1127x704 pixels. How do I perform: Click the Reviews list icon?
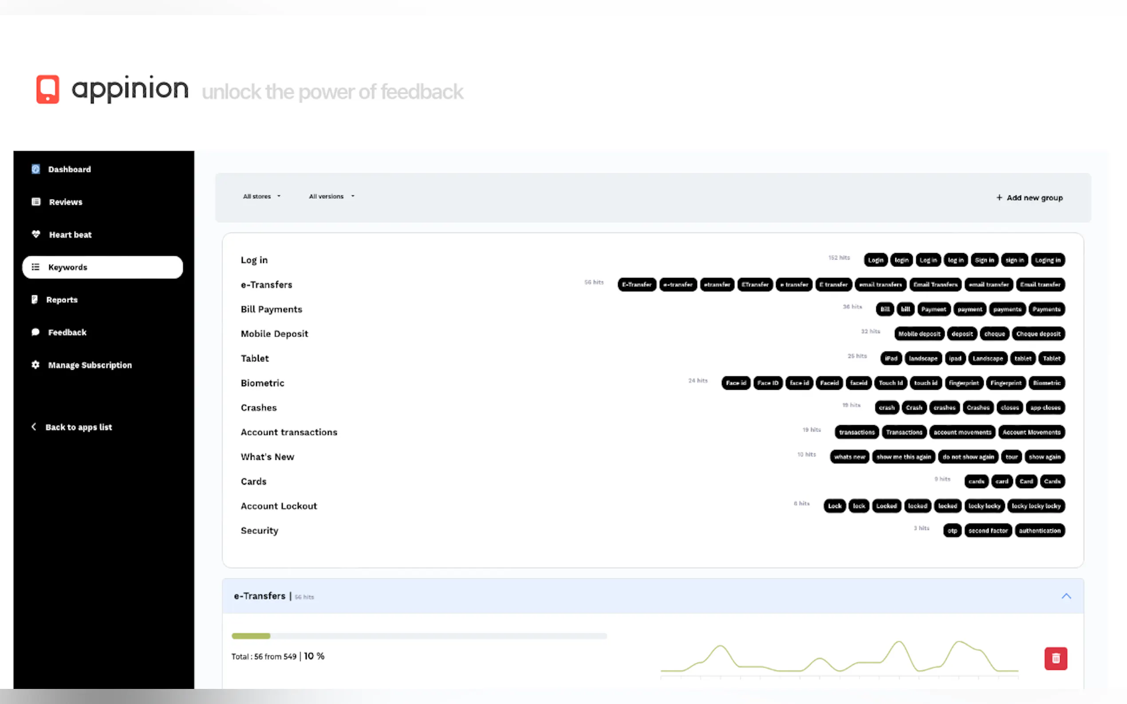click(x=36, y=202)
